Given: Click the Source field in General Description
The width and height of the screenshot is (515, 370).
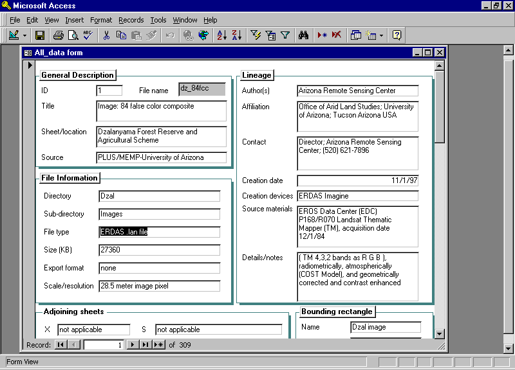Looking at the screenshot, I should point(162,157).
